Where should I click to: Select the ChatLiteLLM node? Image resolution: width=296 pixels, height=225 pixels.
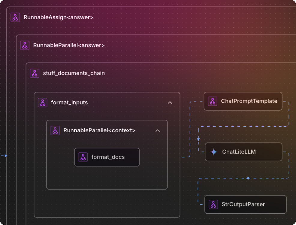click(244, 152)
